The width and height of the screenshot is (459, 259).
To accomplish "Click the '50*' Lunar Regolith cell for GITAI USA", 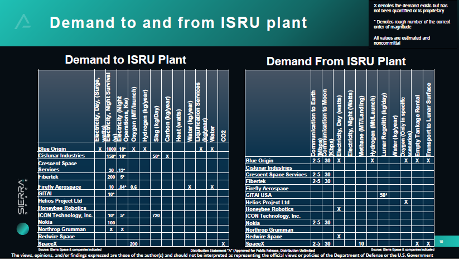I will (384, 195).
